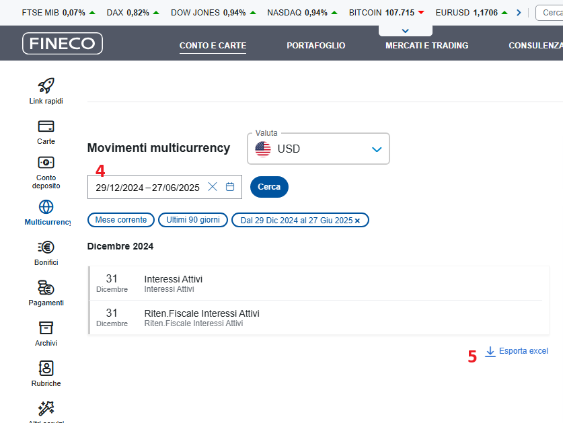Collapse the Mercati e Trading submenu chevron
This screenshot has height=423, width=563.
pos(404,30)
